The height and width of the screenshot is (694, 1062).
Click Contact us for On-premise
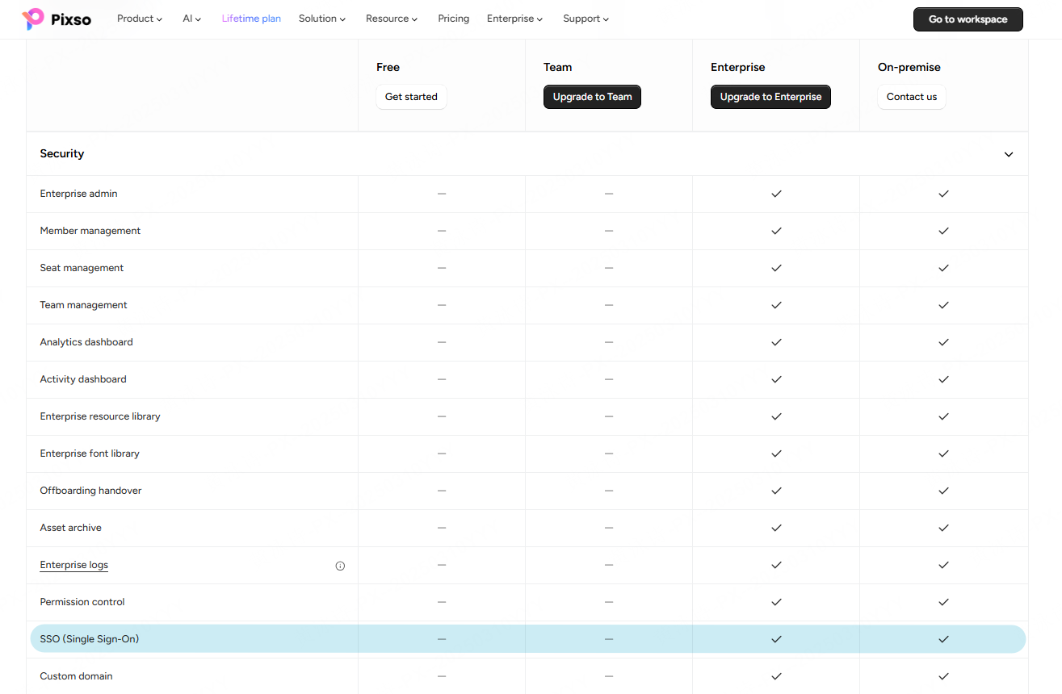click(x=912, y=97)
